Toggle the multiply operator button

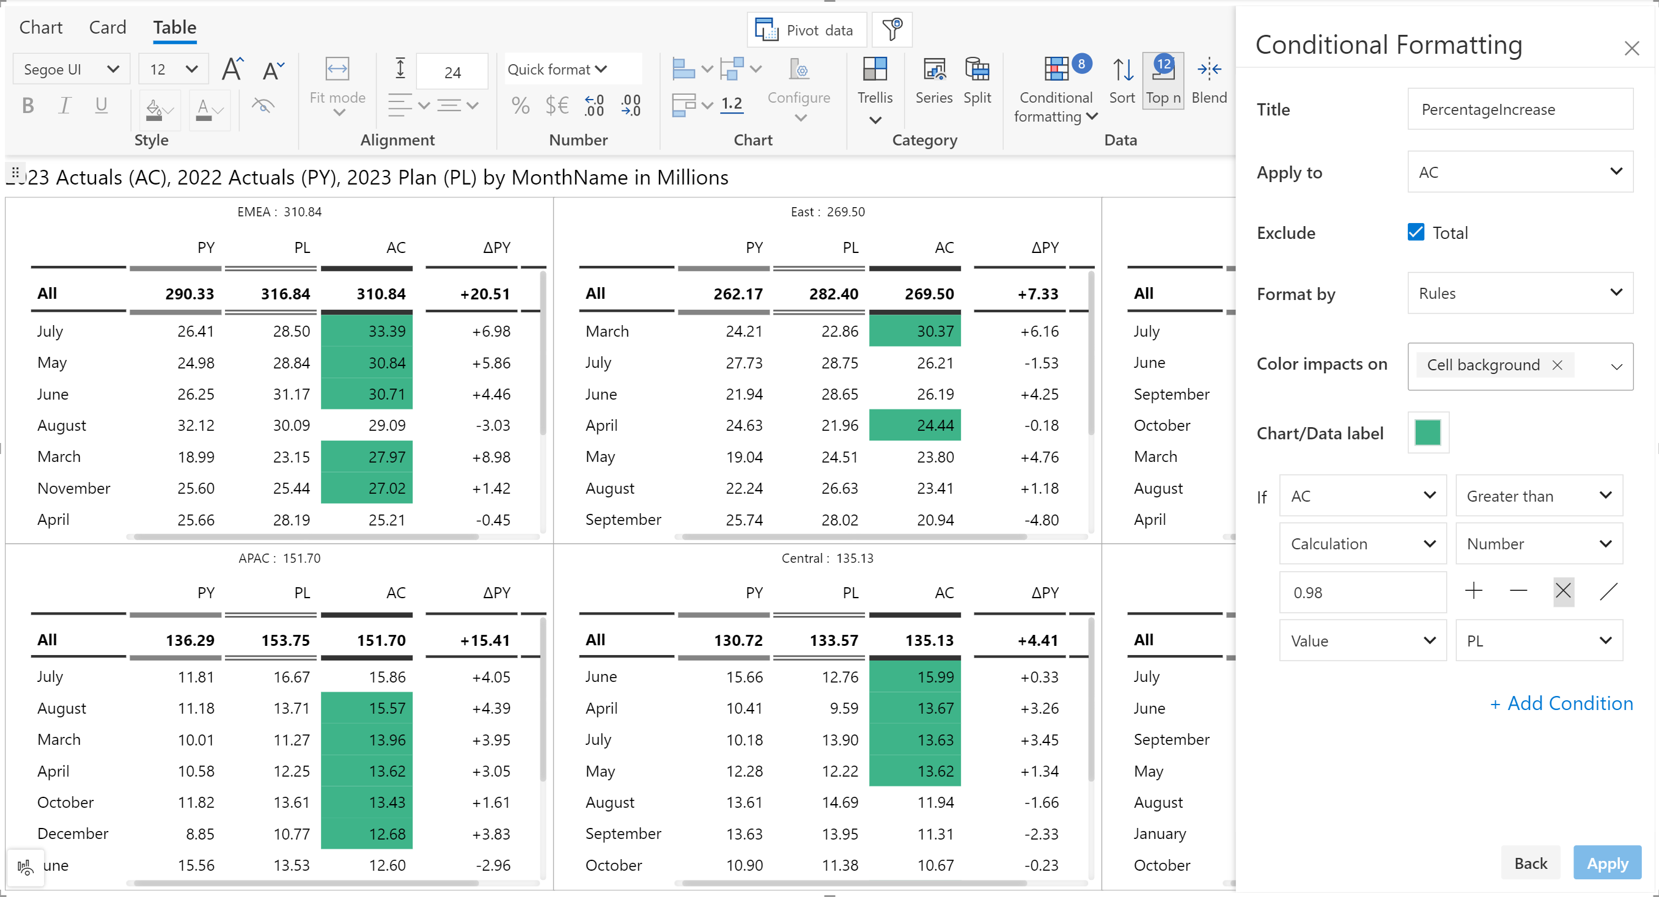tap(1563, 591)
